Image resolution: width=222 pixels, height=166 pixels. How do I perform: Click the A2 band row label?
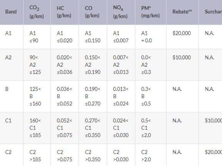tap(8, 57)
